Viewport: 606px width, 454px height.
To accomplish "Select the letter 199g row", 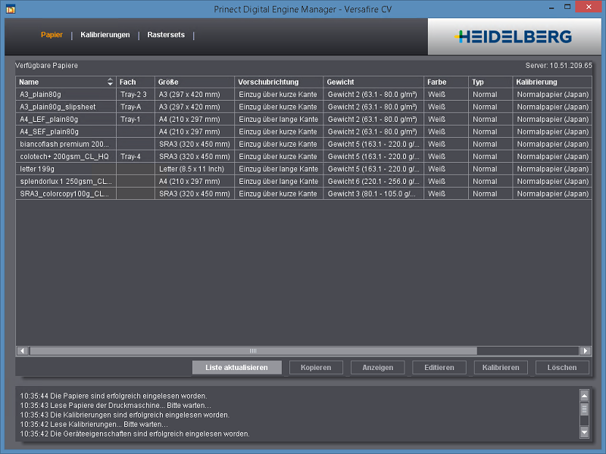I will click(x=304, y=169).
